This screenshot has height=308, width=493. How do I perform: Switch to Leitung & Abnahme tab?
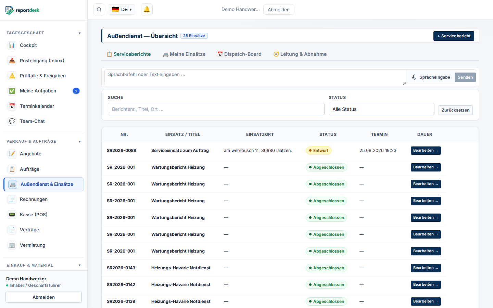point(300,54)
